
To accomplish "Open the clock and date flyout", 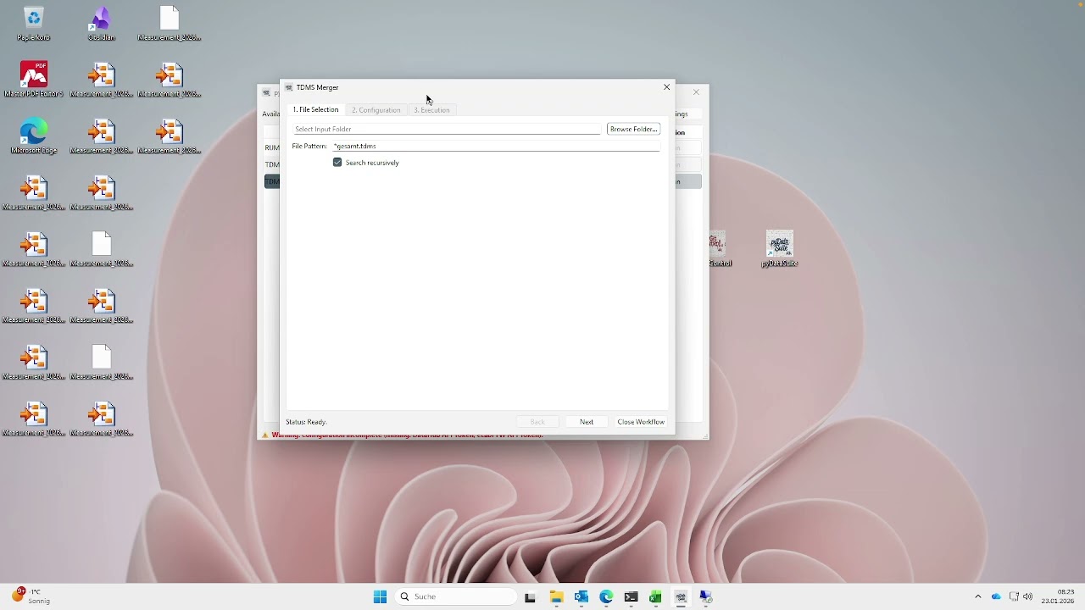I will coord(1058,596).
